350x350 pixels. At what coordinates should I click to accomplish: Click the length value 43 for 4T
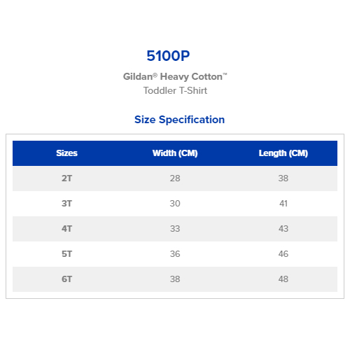tap(283, 229)
